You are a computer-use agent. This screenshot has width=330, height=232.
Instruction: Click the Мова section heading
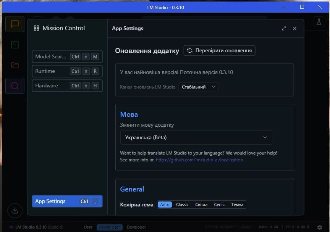[x=129, y=114]
